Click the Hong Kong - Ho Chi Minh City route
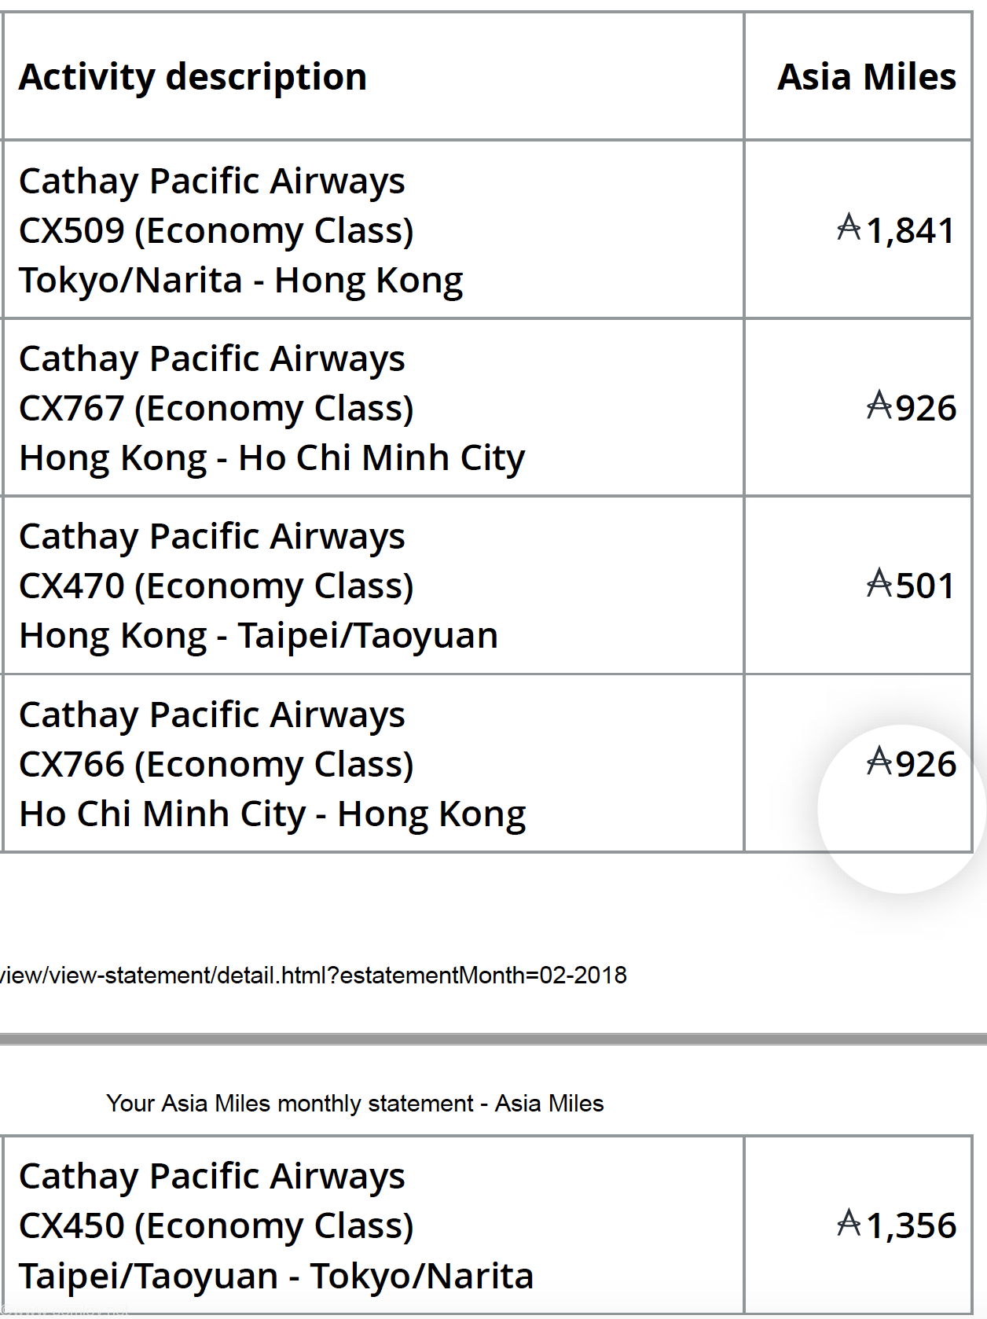Viewport: 987px width, 1319px height. (x=272, y=458)
